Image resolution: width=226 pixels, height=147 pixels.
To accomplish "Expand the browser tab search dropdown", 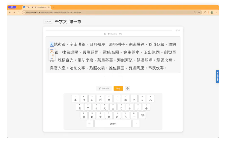I will 20,7.
